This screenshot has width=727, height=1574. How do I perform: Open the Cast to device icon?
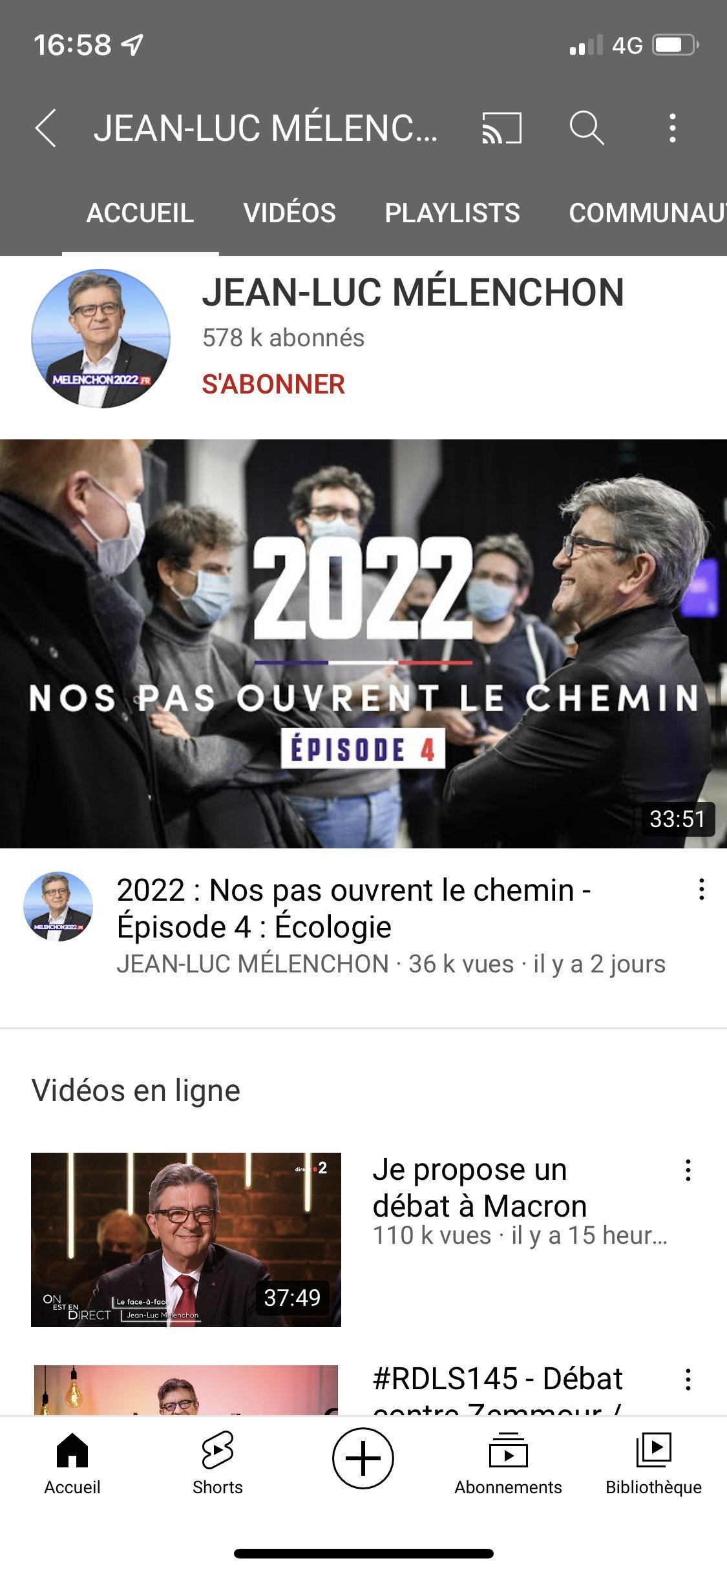tap(501, 128)
